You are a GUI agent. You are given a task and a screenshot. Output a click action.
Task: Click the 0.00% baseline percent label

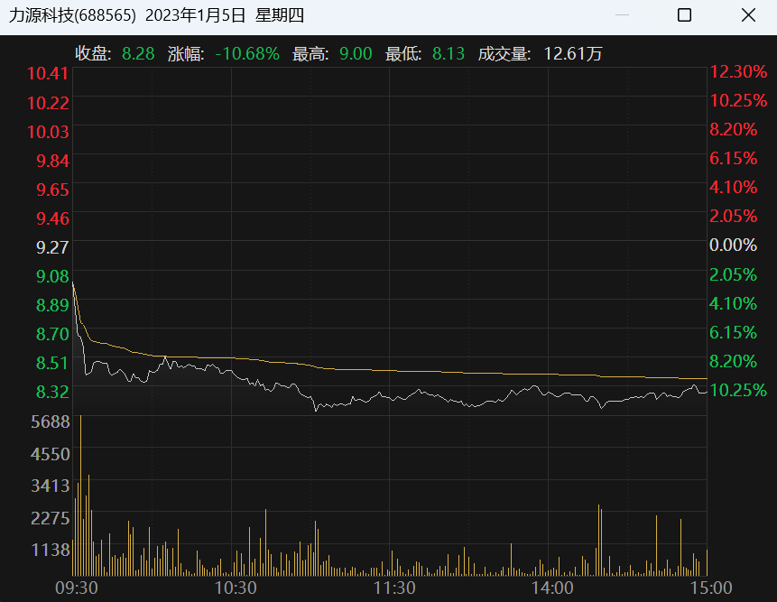click(x=733, y=245)
